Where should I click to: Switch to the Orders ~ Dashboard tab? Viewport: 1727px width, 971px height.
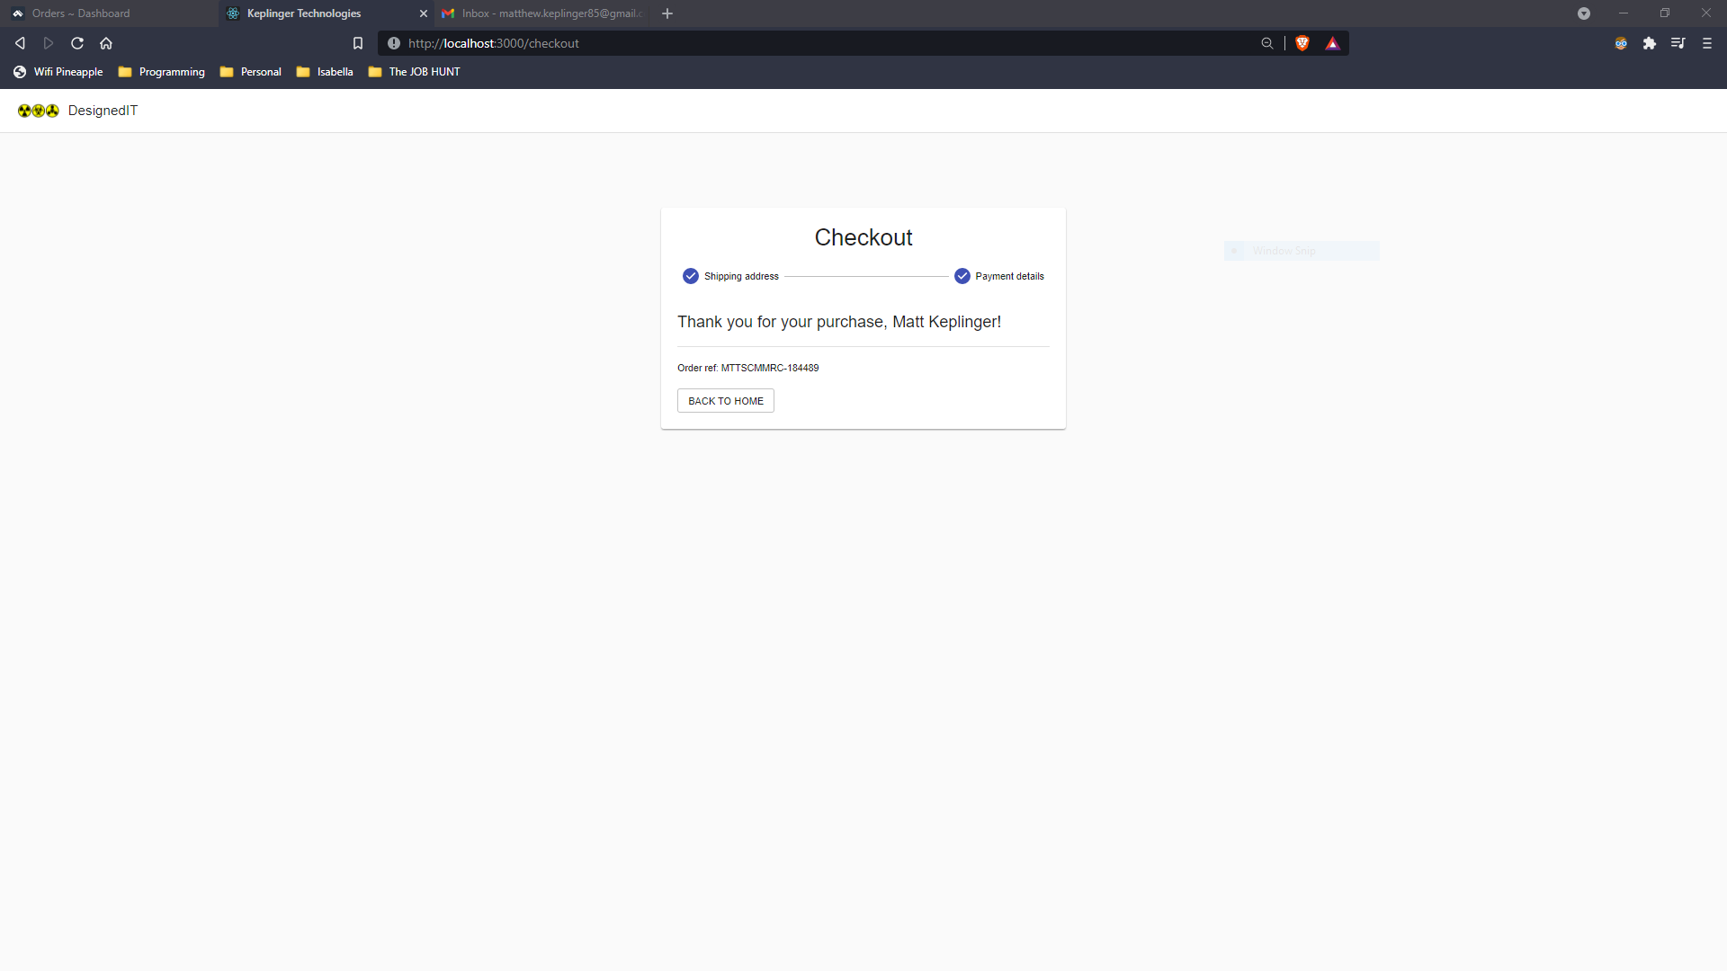coord(109,13)
